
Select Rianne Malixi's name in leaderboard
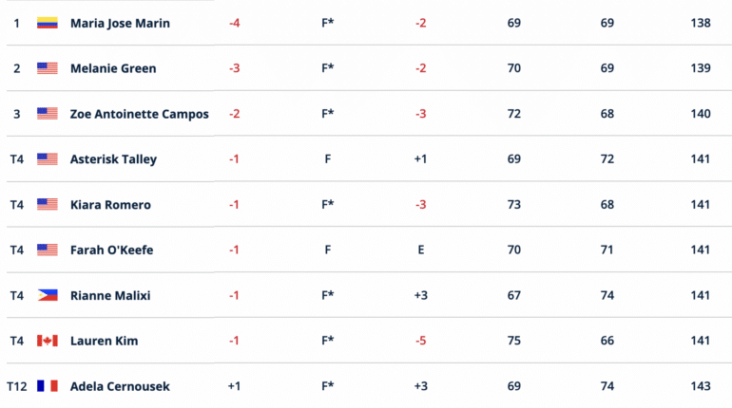(110, 296)
